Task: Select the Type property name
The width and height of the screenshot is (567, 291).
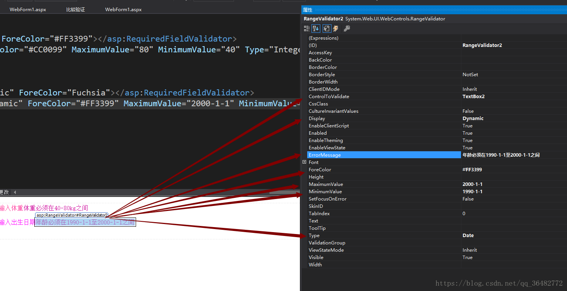Action: point(314,236)
